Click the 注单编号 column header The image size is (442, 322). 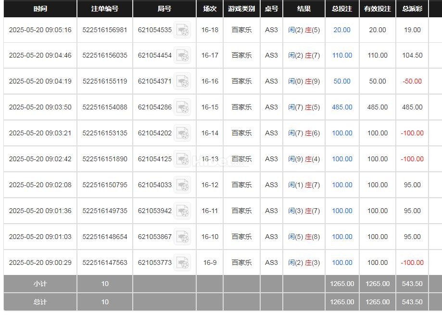(105, 9)
